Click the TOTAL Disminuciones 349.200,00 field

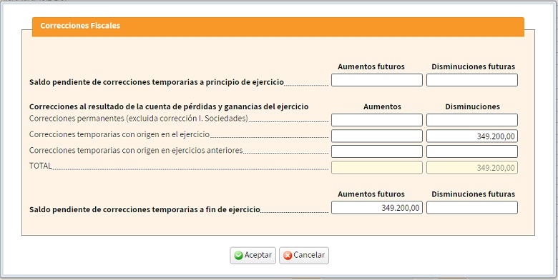[x=472, y=167]
